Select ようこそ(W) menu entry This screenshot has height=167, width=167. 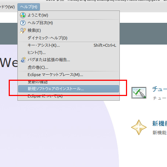click(x=69, y=15)
